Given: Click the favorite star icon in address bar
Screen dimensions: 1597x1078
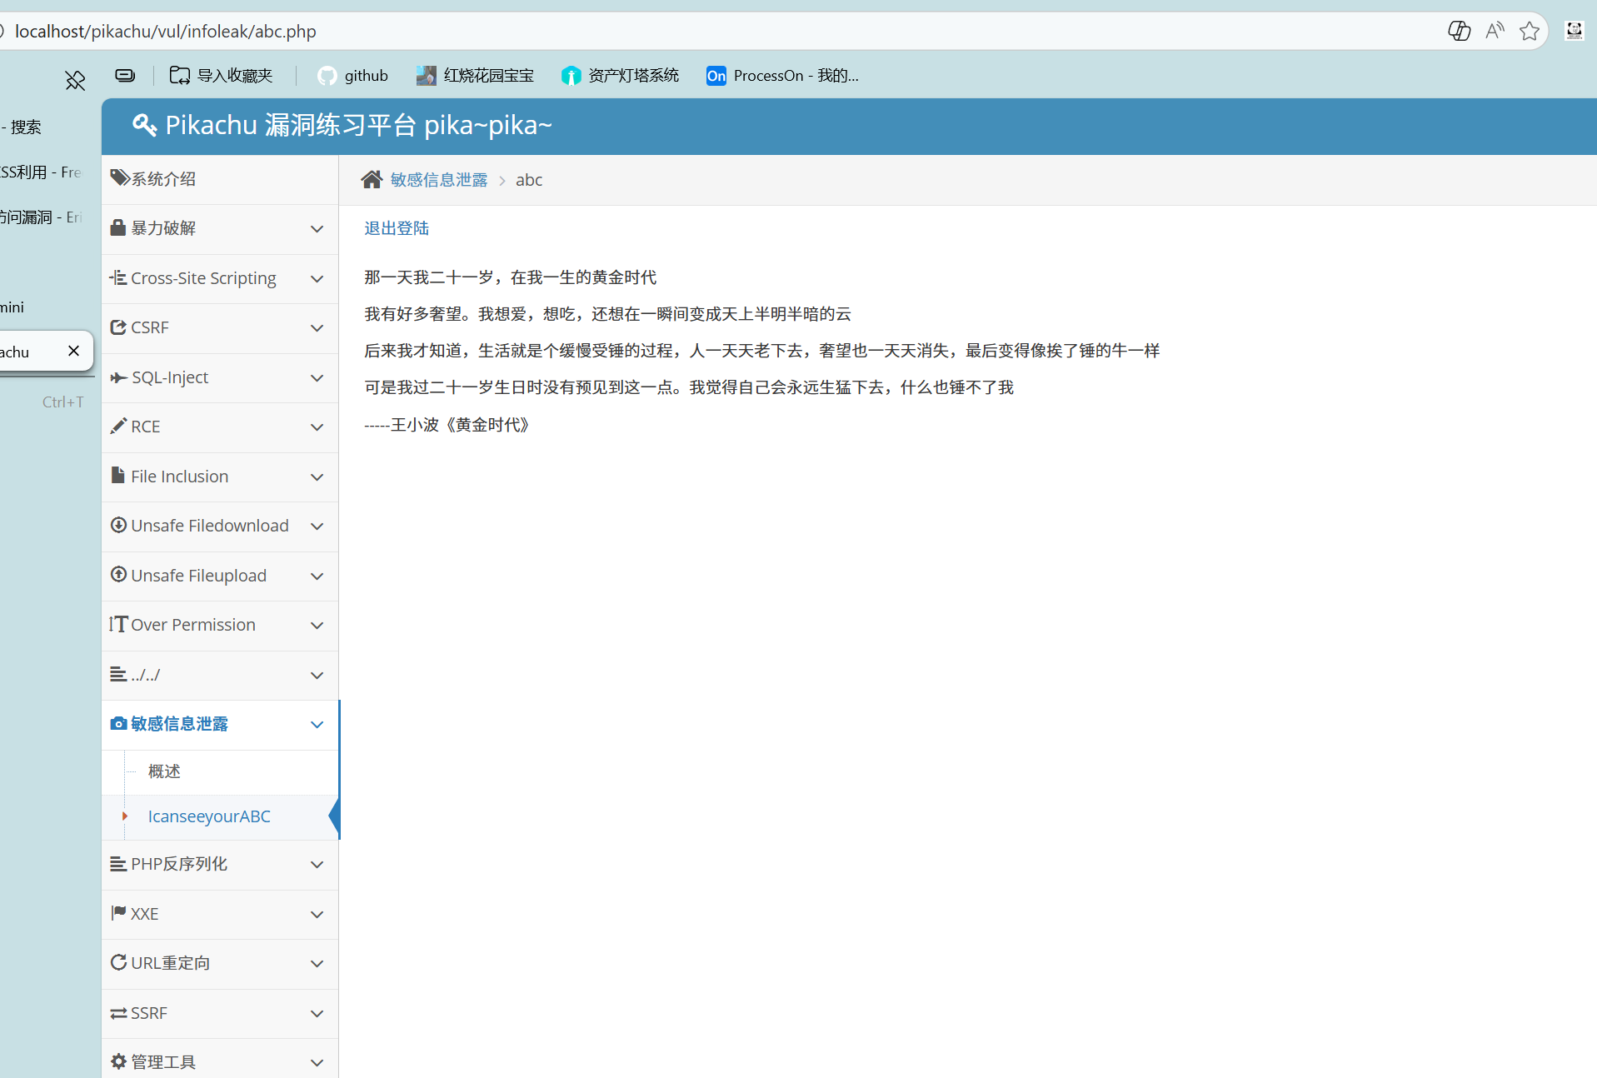Looking at the screenshot, I should pos(1529,32).
